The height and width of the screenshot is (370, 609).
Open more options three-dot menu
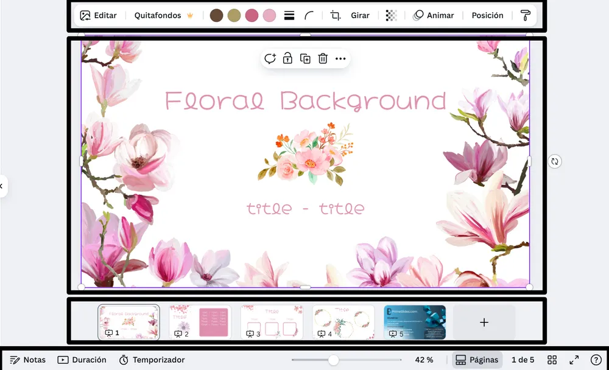tap(340, 58)
